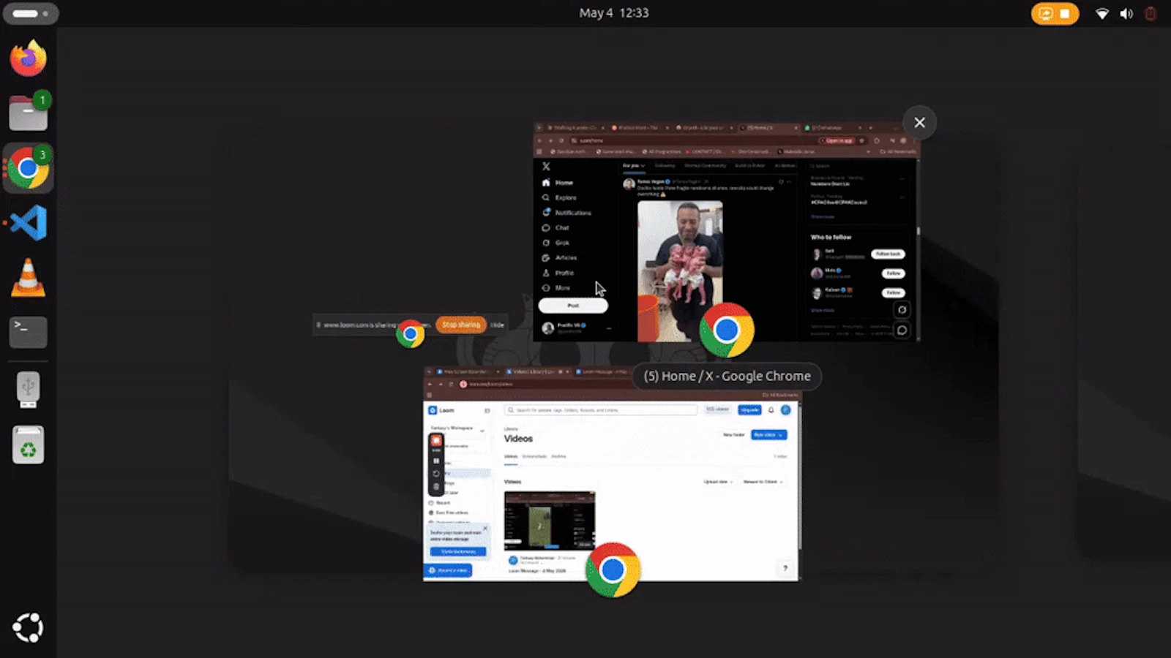
Task: Open Home in the X sidebar
Action: (558, 183)
